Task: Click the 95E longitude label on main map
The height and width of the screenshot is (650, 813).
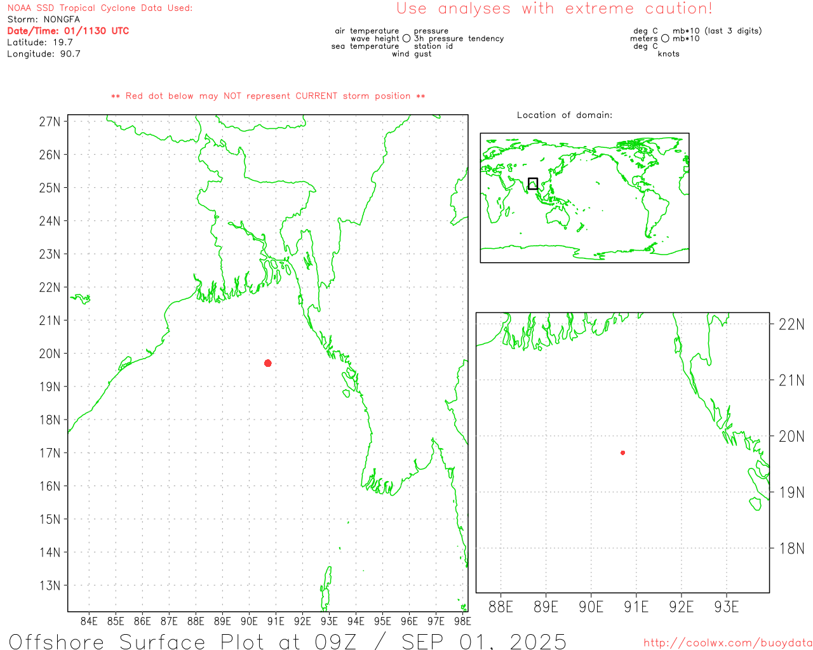Action: click(x=382, y=621)
